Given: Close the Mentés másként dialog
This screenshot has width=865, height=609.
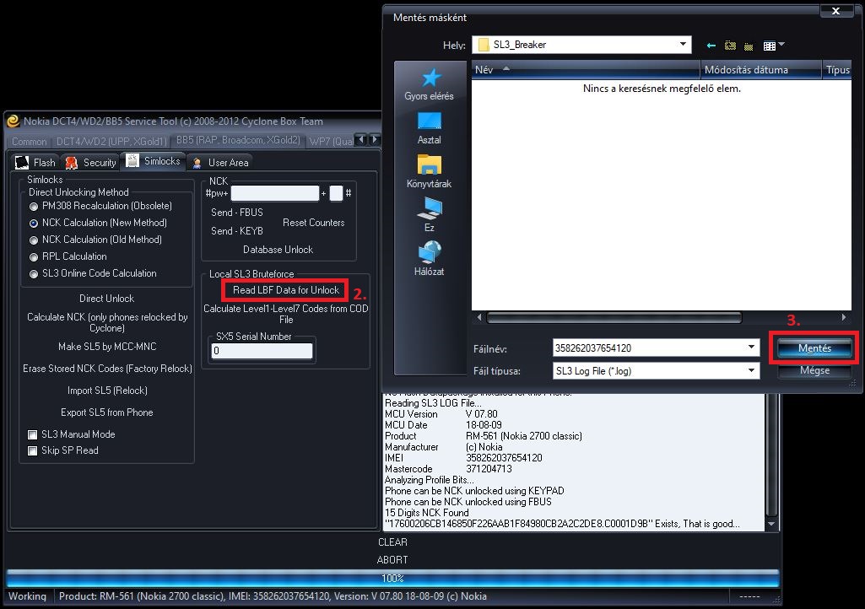Looking at the screenshot, I should tap(835, 10).
